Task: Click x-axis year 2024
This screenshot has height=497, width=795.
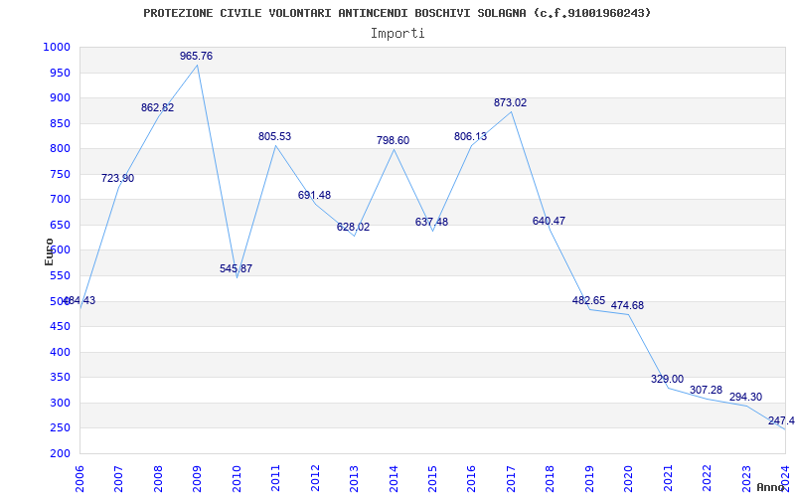Action: 785,477
